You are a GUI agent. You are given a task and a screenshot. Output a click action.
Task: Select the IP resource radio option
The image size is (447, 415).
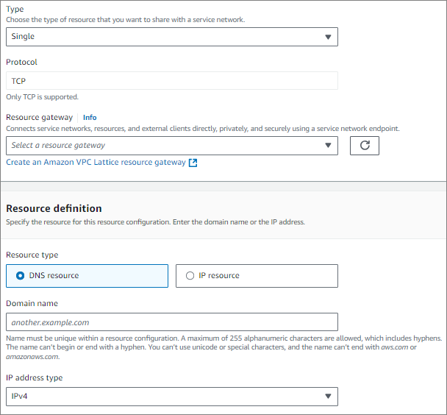click(257, 276)
